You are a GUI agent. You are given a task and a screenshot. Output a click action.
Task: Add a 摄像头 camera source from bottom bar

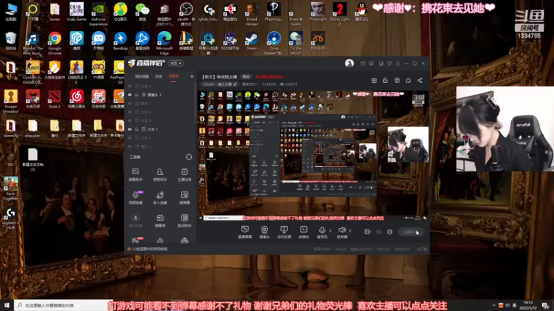point(265,232)
